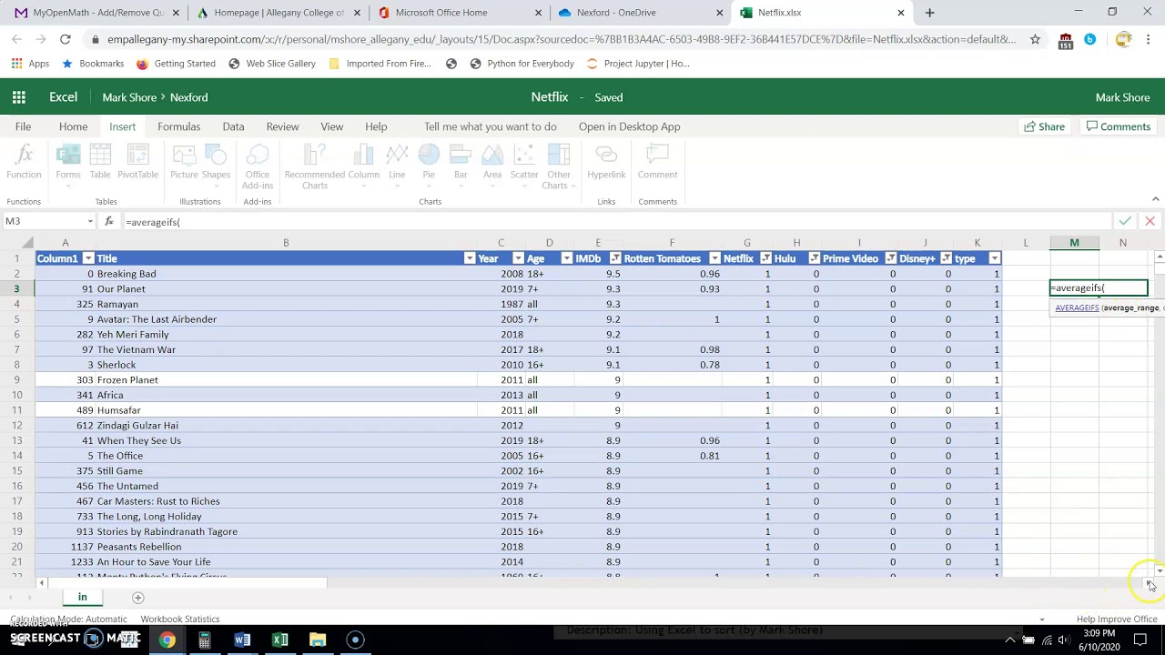Click the Nexford breadcrumb link
Image resolution: width=1165 pixels, height=655 pixels.
tap(188, 97)
